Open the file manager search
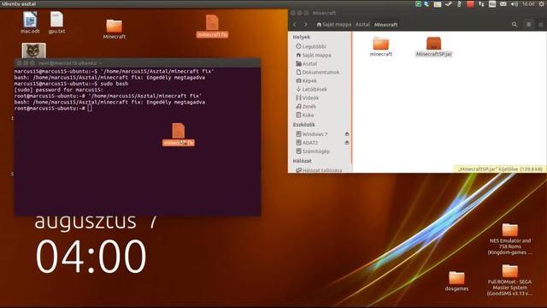Viewport: 547px width, 308px height. [515, 25]
